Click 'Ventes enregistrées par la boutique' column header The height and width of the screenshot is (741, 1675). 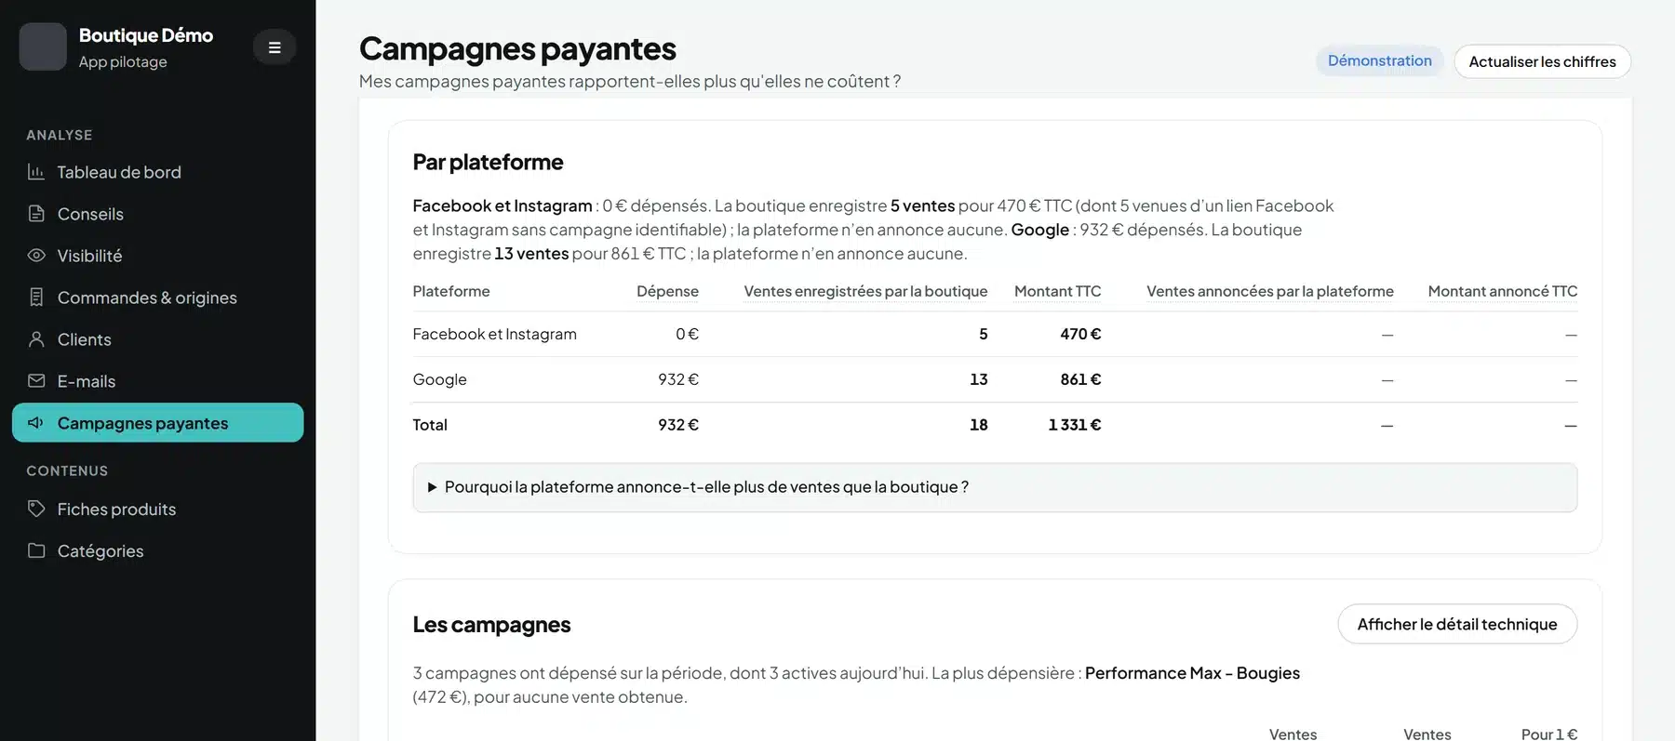tap(865, 291)
